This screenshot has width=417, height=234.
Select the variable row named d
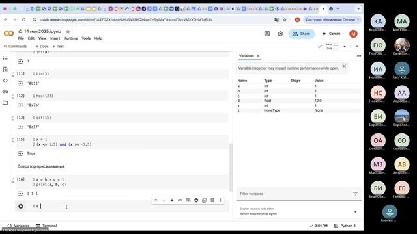(298, 101)
